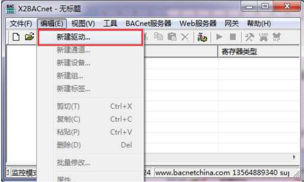Click the horizontal scrollbar right arrow

pos(294,157)
